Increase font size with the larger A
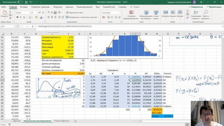This screenshot has height=126, width=224. click(40, 13)
